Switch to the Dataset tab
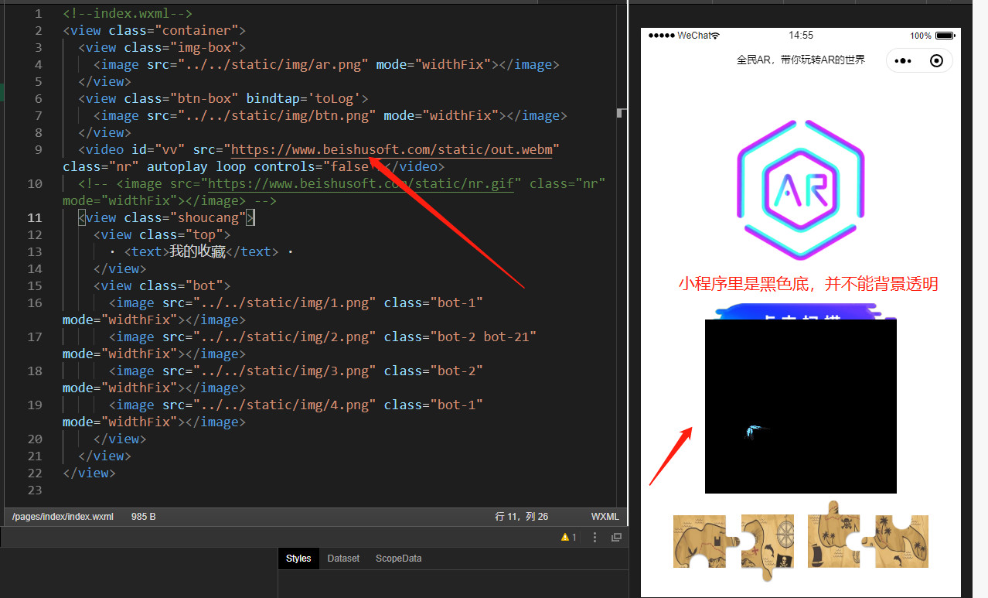Screen dimensions: 988x598 click(343, 559)
